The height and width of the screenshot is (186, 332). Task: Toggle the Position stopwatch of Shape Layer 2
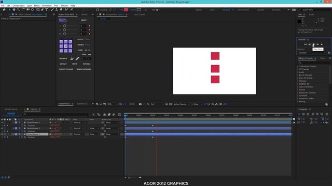pyautogui.click(x=22, y=131)
